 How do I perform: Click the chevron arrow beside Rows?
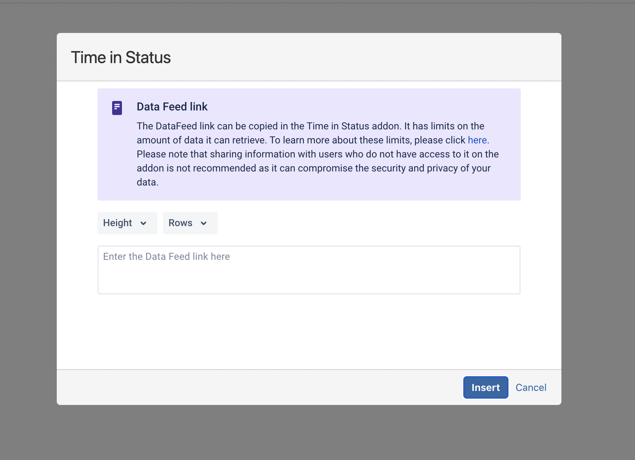[204, 223]
